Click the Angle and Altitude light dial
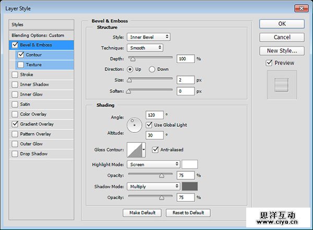 pyautogui.click(x=135, y=125)
